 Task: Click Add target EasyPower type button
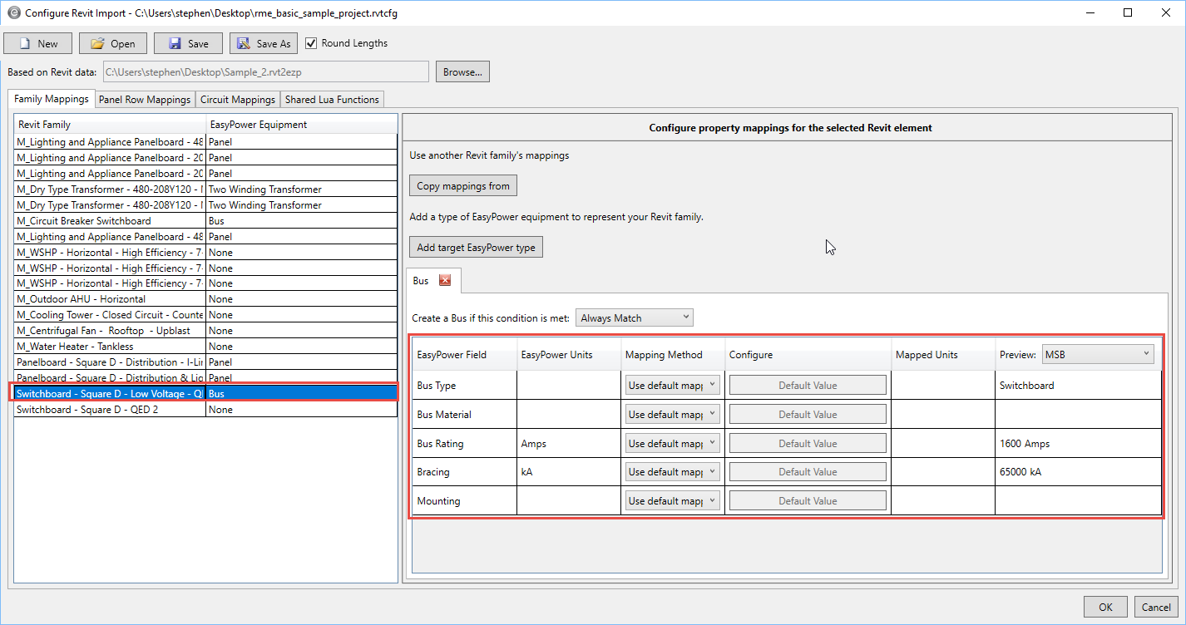click(476, 248)
